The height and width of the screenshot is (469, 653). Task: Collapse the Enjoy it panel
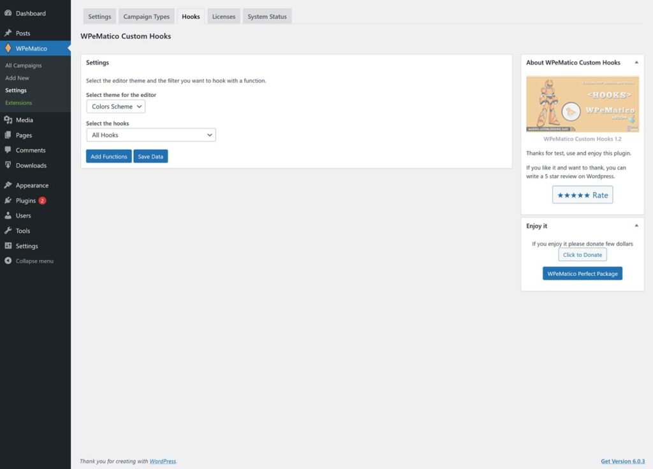tap(636, 226)
